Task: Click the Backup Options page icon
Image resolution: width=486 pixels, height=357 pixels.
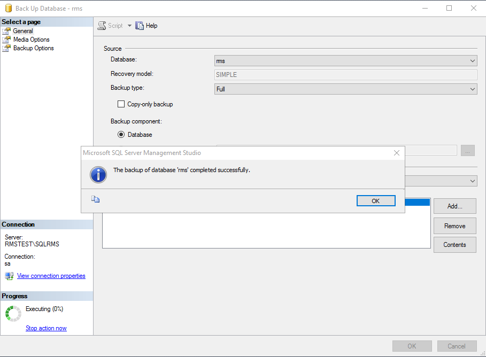Action: (6, 48)
